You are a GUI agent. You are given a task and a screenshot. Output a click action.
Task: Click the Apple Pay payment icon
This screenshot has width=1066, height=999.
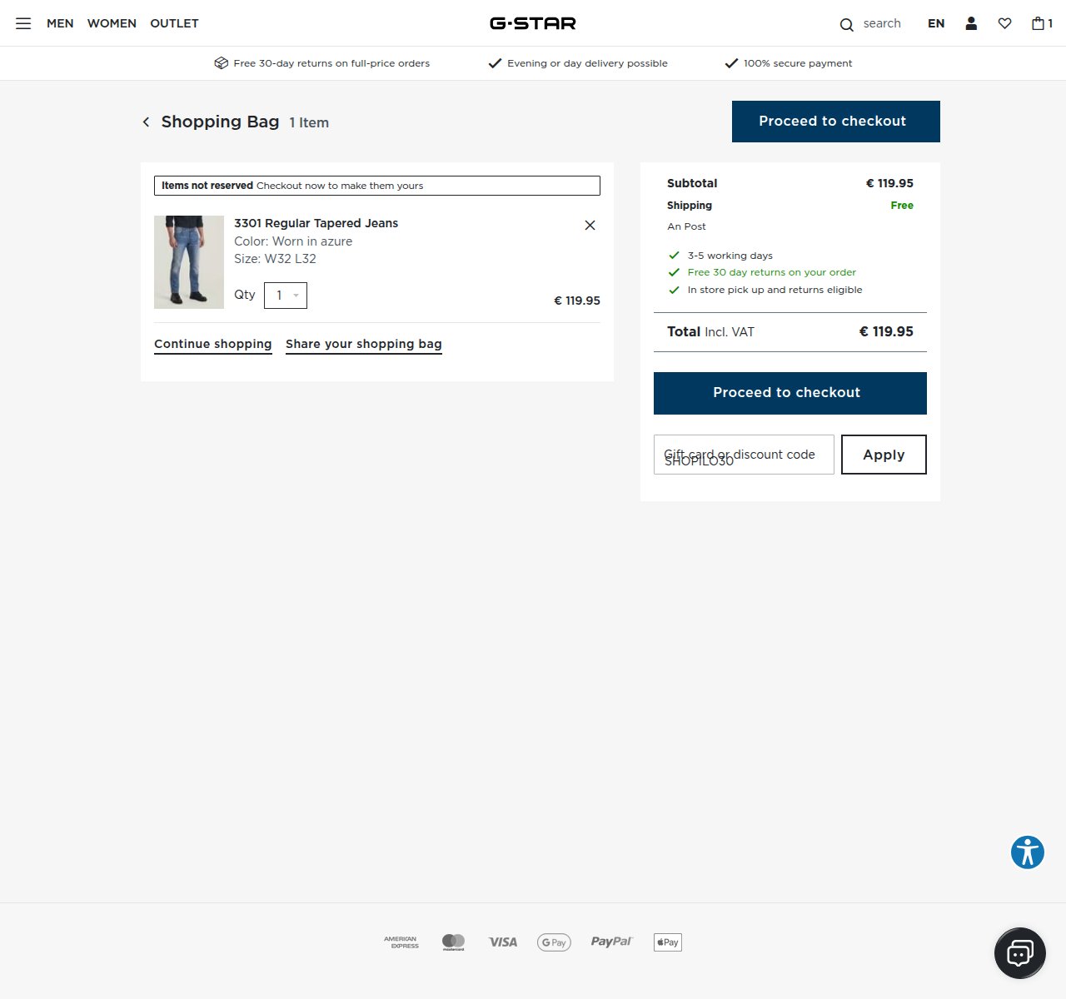coord(668,942)
